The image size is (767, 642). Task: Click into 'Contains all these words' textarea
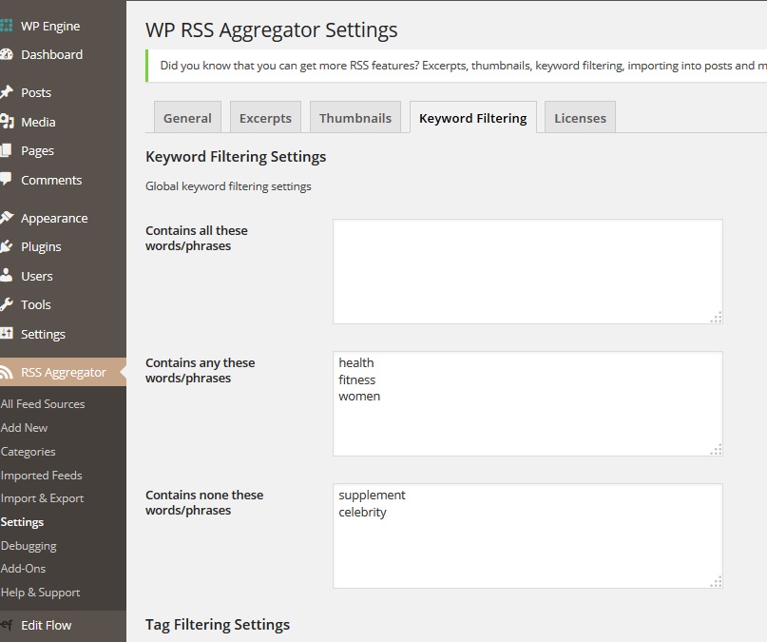pos(527,272)
